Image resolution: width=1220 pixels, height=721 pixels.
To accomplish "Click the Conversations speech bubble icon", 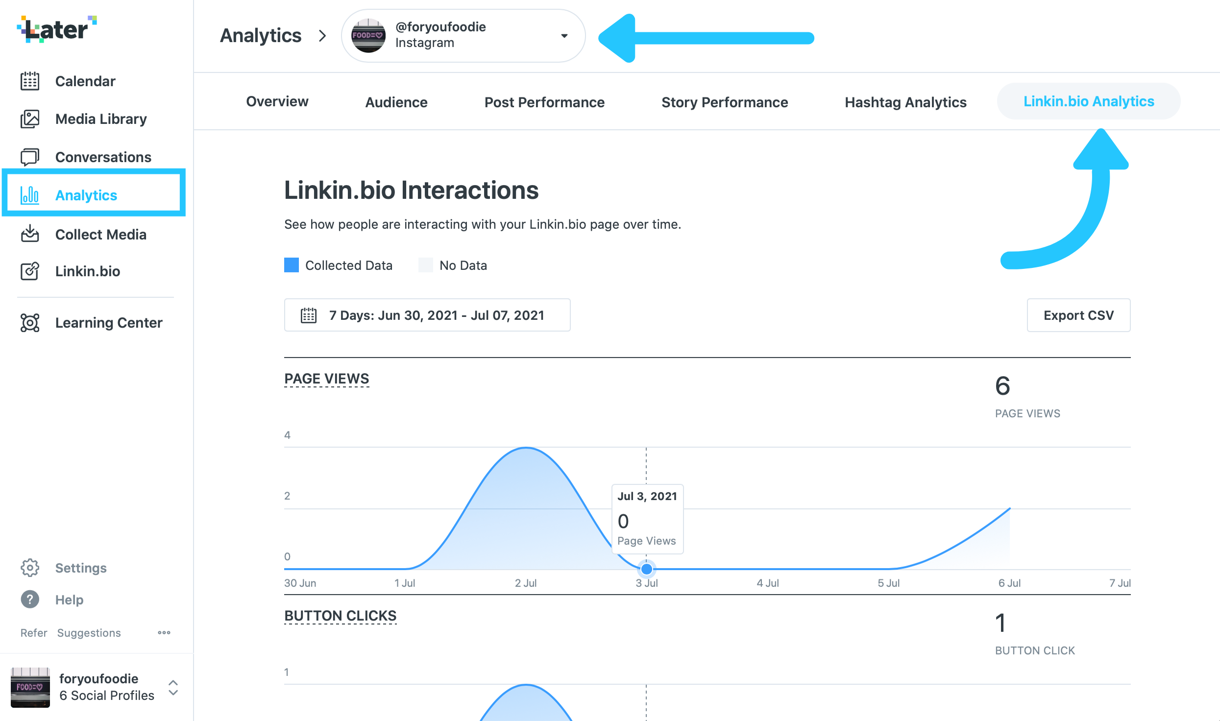I will pos(30,157).
